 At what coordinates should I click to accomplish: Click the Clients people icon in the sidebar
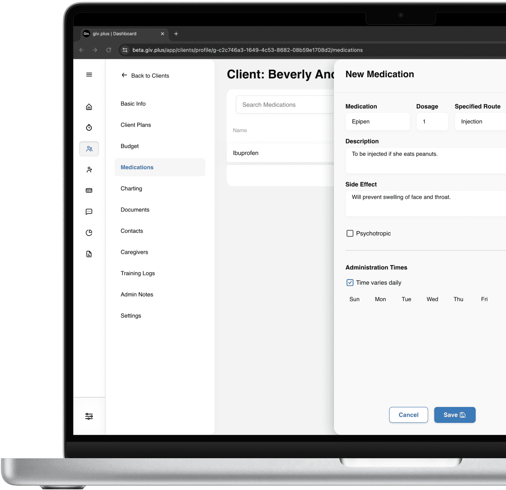pos(89,148)
